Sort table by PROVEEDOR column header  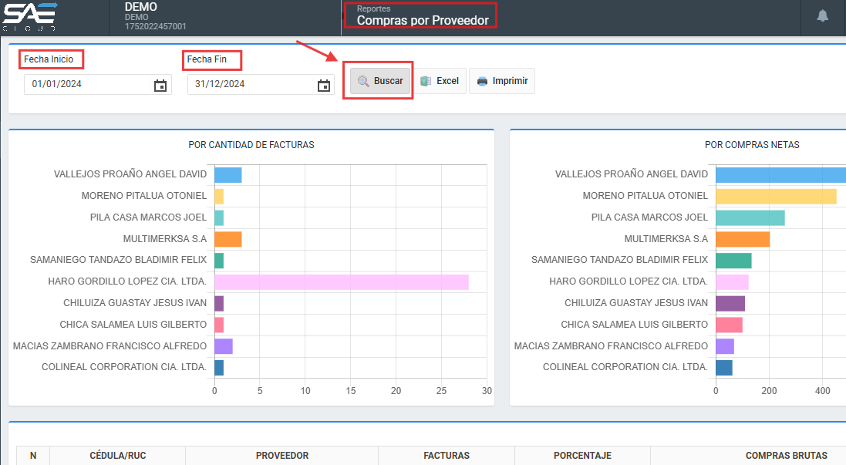coord(282,456)
